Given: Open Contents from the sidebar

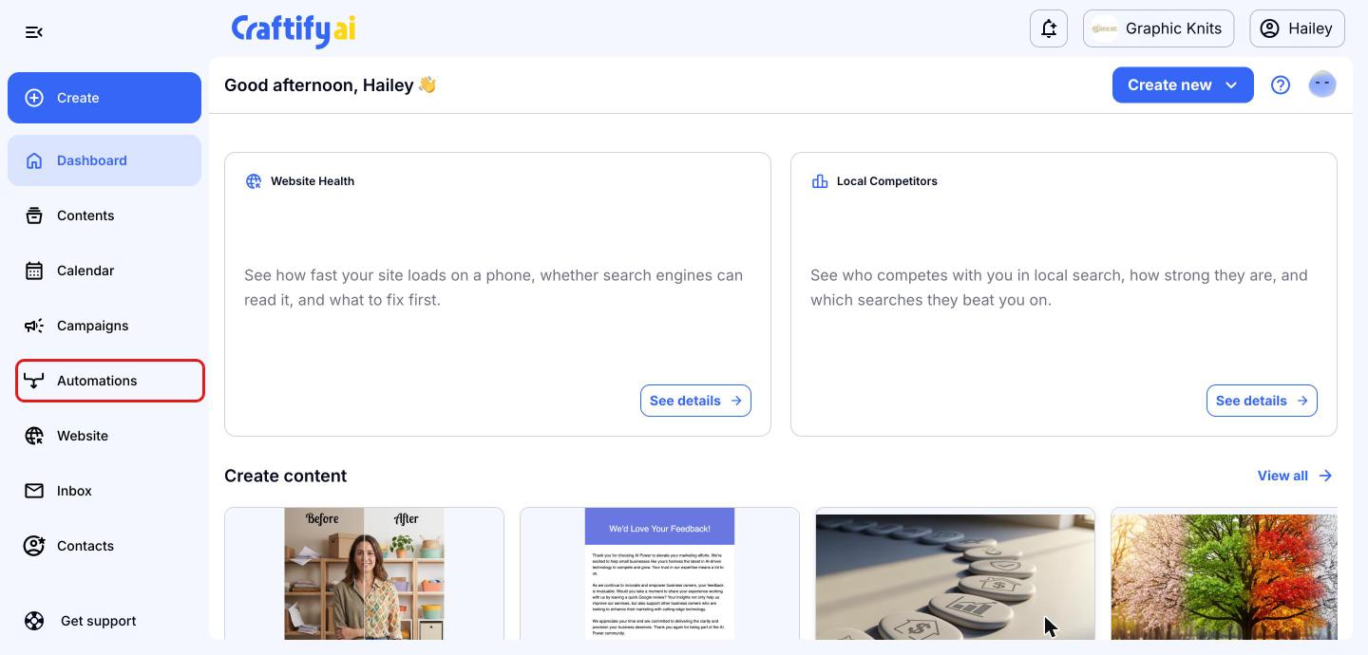Looking at the screenshot, I should click(104, 215).
